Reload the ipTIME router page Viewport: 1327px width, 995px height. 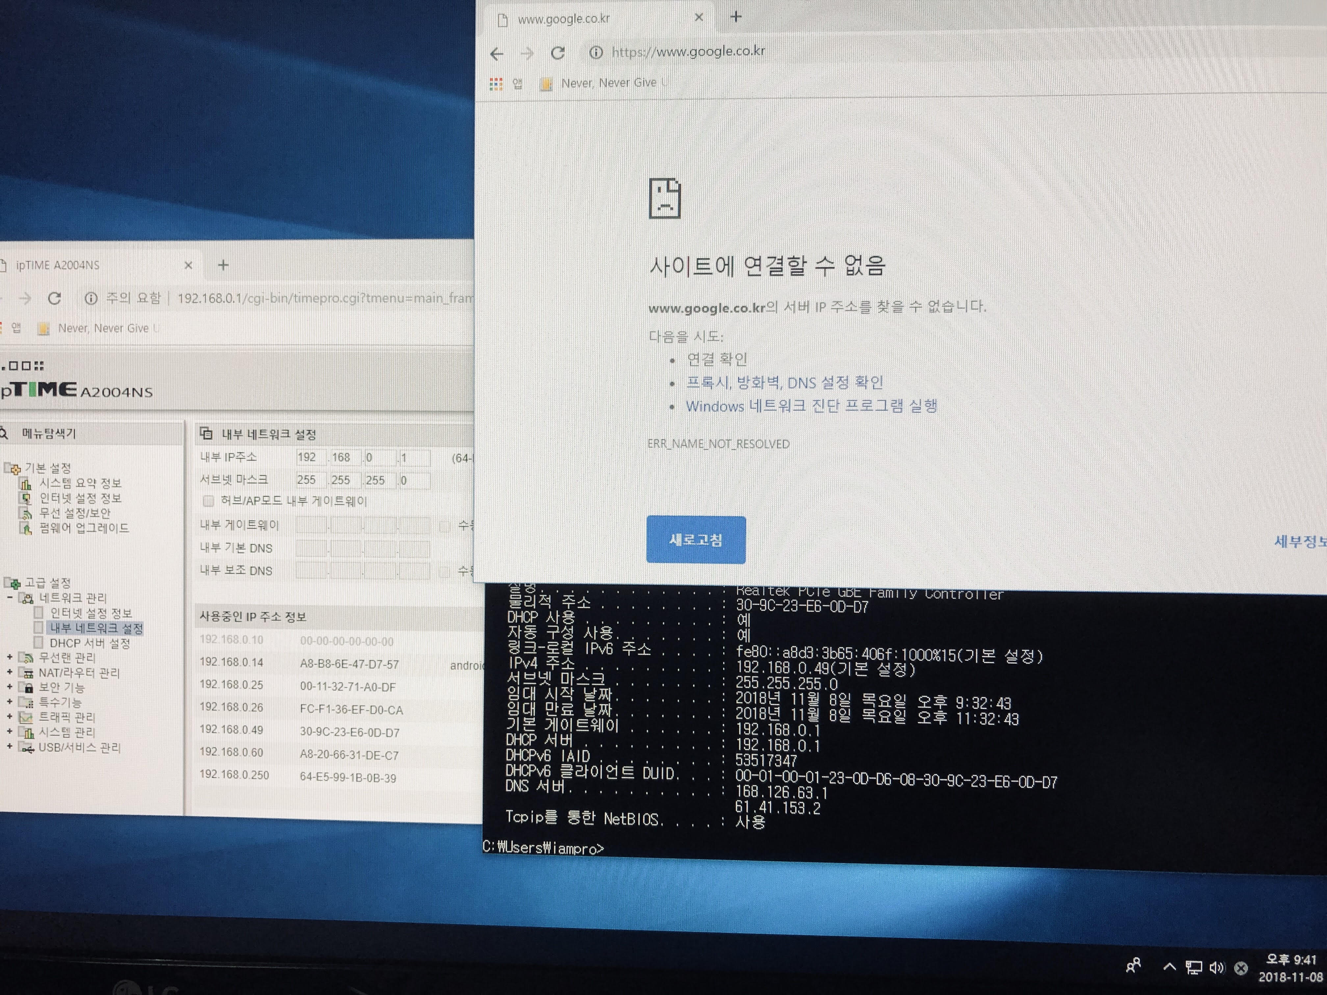[55, 298]
